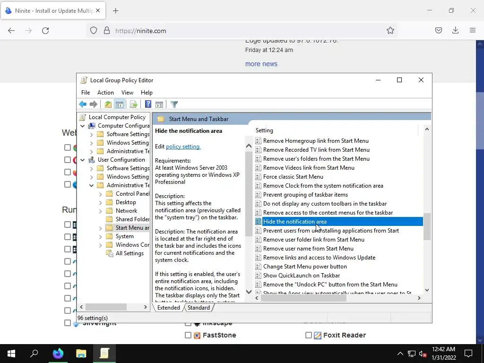Open File Explorer from the taskbar
484x363 pixels.
tap(81, 354)
